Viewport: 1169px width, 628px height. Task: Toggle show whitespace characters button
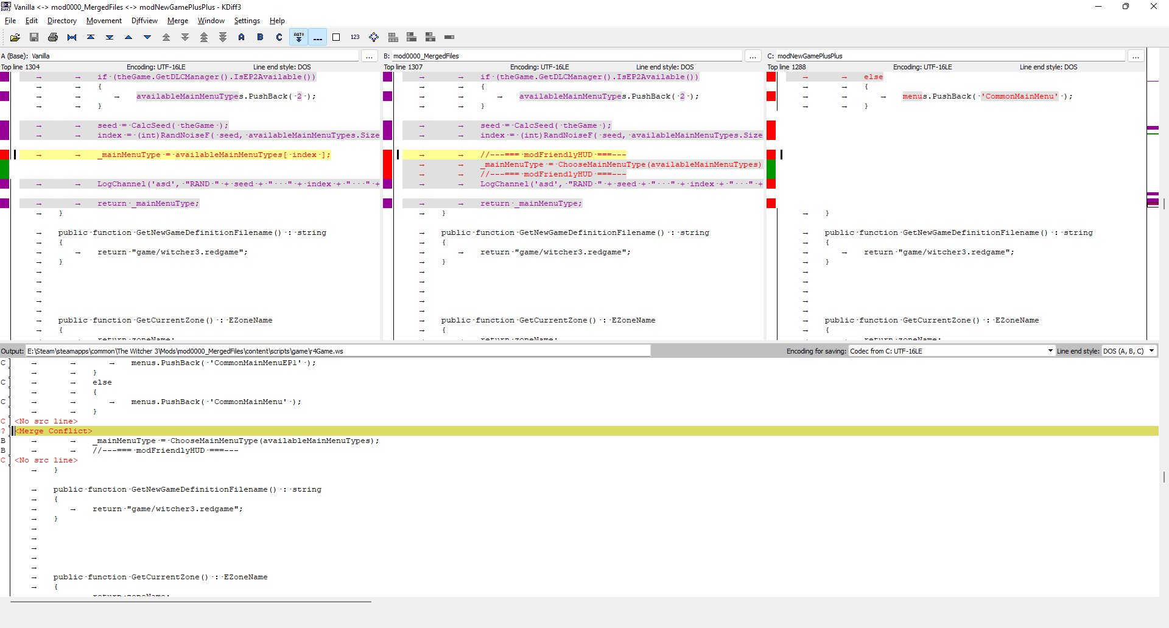coord(317,37)
